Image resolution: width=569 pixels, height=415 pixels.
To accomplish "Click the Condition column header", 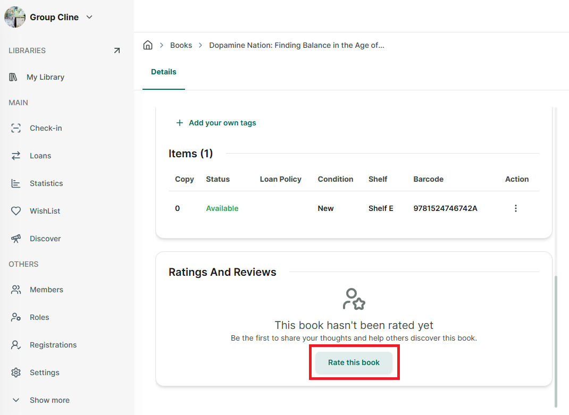I will (x=336, y=179).
